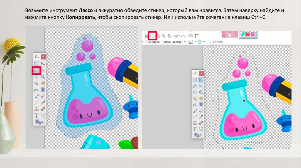Viewport: 301px width, 168px height.
Task: Expand the antialiasing lines dropdown arrow
Action: (x=195, y=42)
